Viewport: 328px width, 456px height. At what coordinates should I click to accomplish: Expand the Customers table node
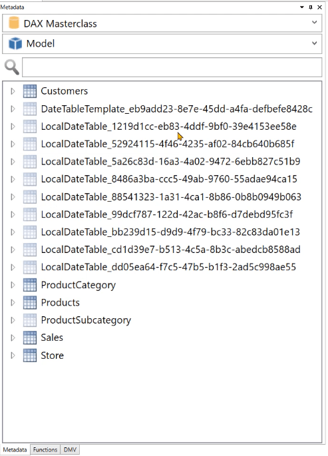coord(13,91)
